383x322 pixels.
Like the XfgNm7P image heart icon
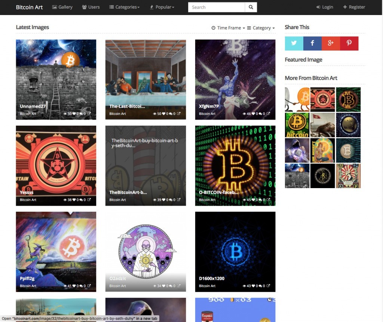point(253,114)
